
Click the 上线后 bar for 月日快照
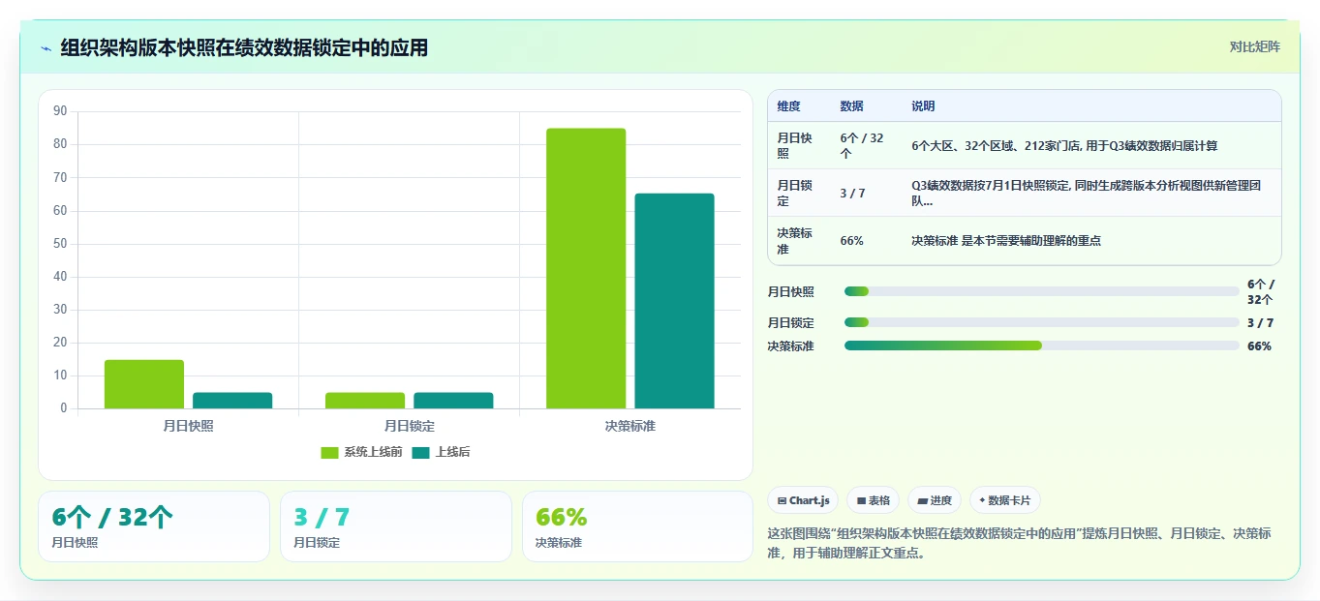click(232, 401)
